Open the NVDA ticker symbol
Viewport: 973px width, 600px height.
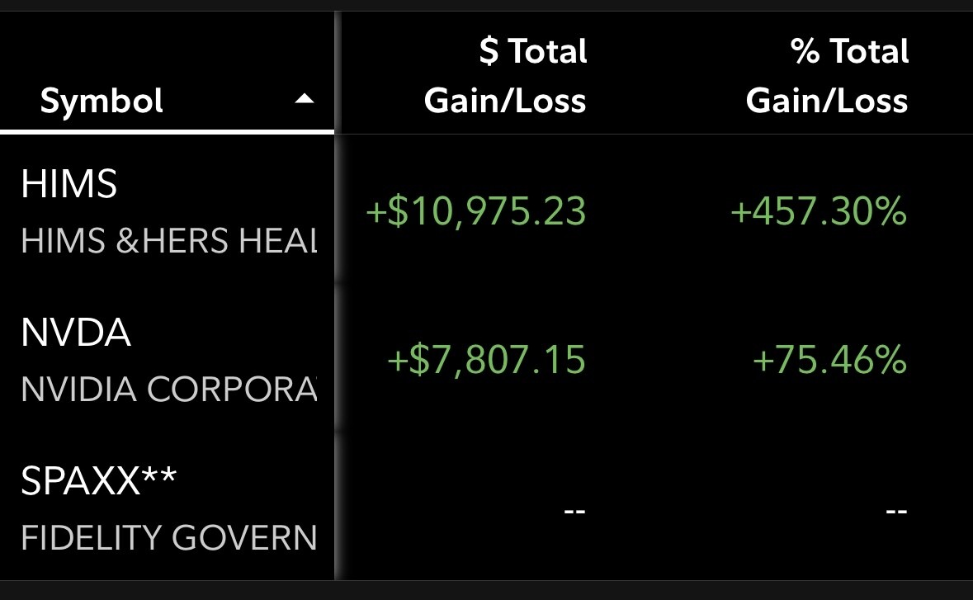76,333
